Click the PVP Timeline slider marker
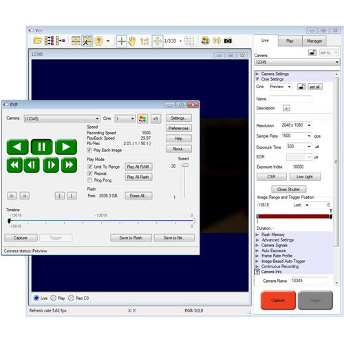 [x=9, y=221]
